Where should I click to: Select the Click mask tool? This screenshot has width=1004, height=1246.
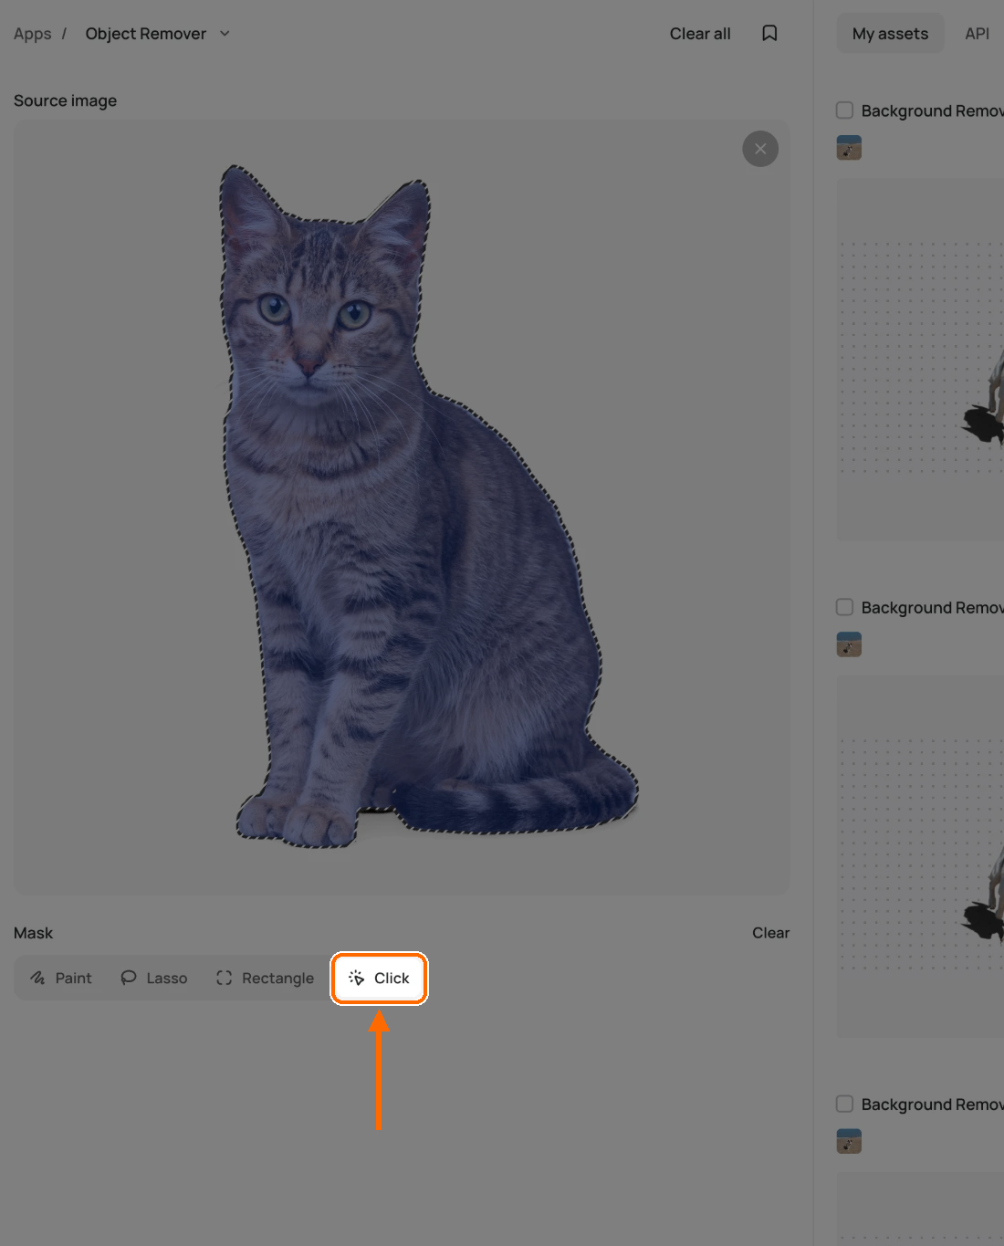379,978
